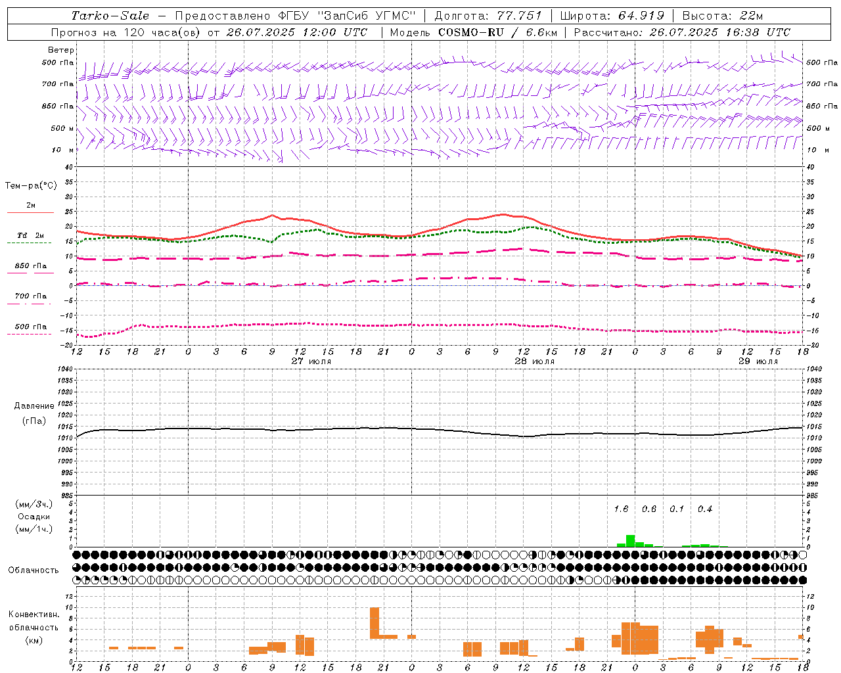This screenshot has width=841, height=673.
Task: Click the left 850 гПа wind level label
Action: [58, 106]
